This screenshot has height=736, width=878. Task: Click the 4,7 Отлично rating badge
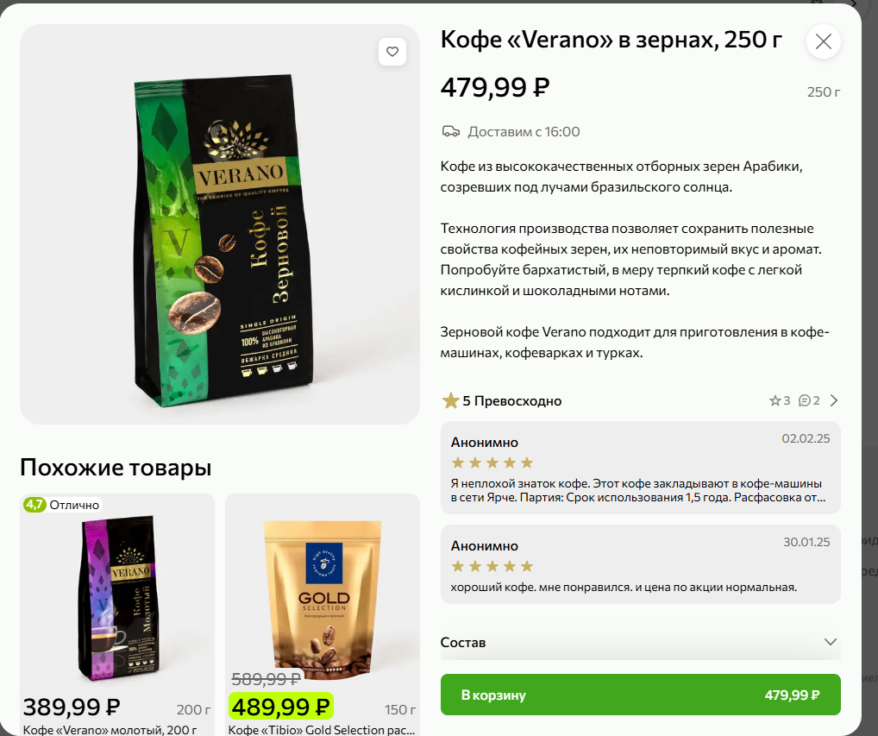click(x=61, y=505)
